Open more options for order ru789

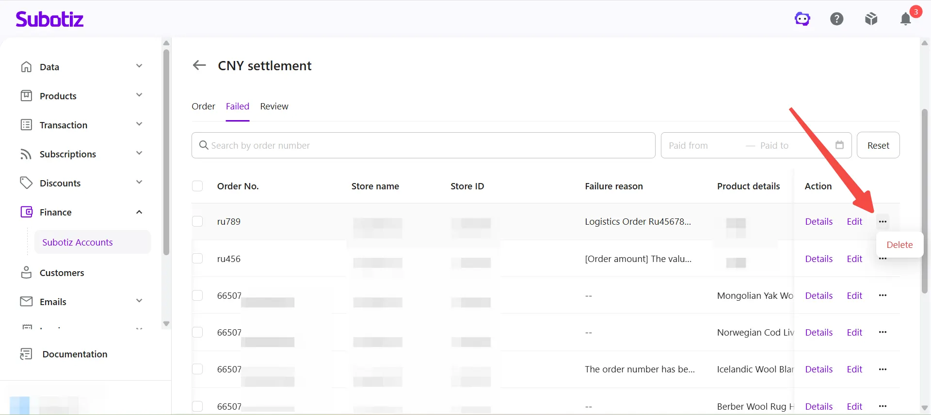(883, 221)
